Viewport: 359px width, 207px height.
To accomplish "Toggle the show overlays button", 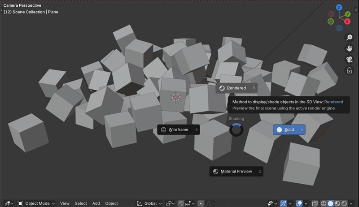I will pos(299,203).
